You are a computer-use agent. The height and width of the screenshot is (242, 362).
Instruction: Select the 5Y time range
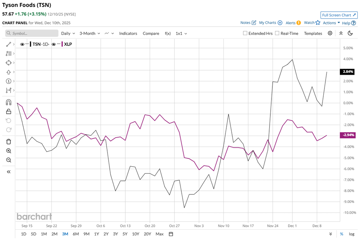tap(125, 234)
